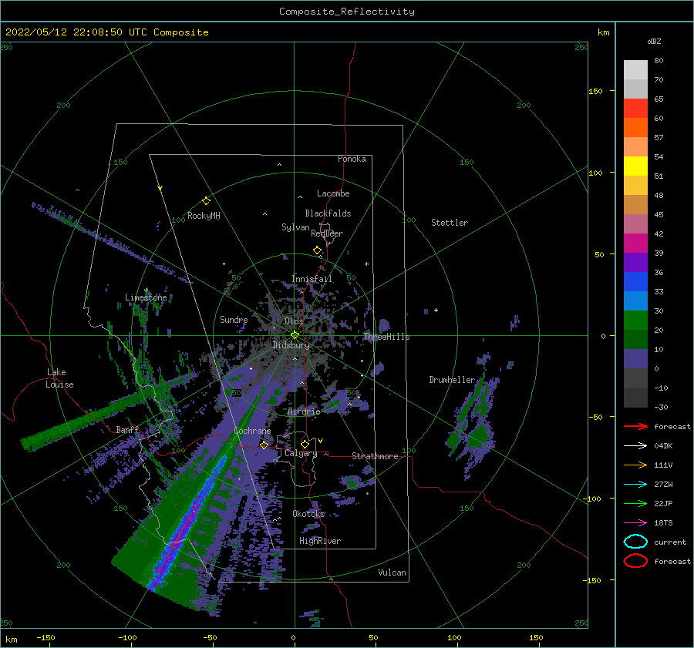This screenshot has height=648, width=694.
Task: Click the Strathmore city label
Action: [375, 456]
